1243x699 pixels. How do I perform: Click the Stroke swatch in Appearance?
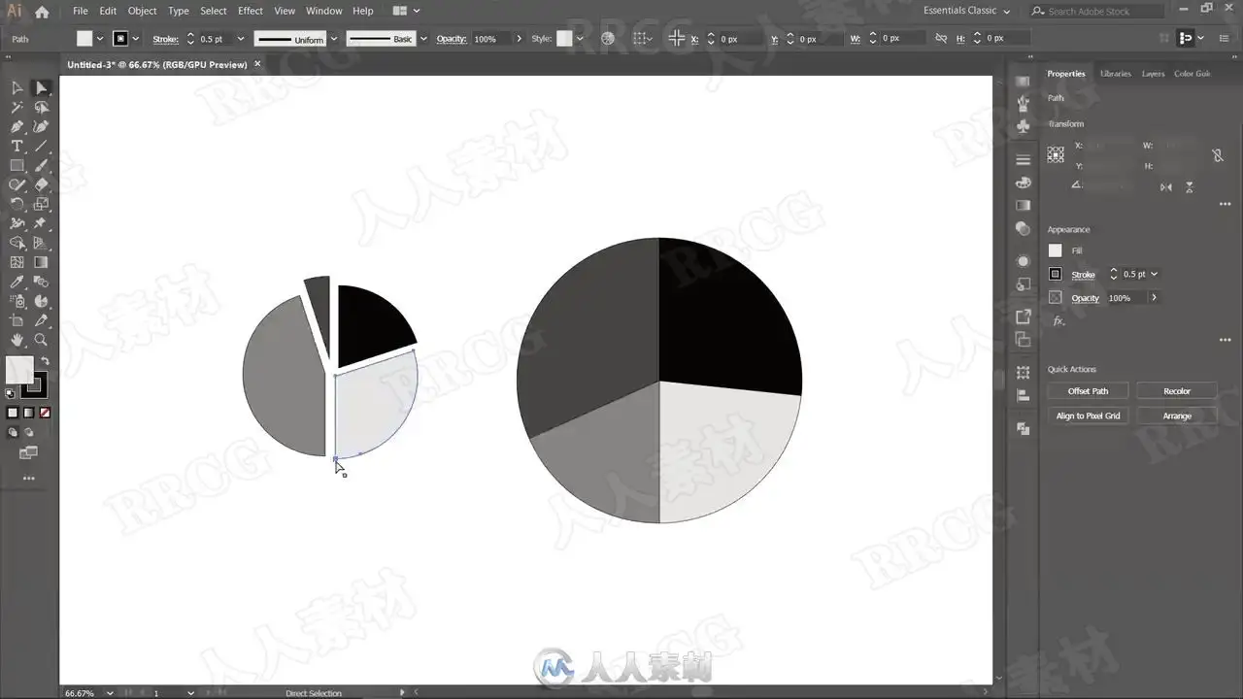pos(1056,275)
